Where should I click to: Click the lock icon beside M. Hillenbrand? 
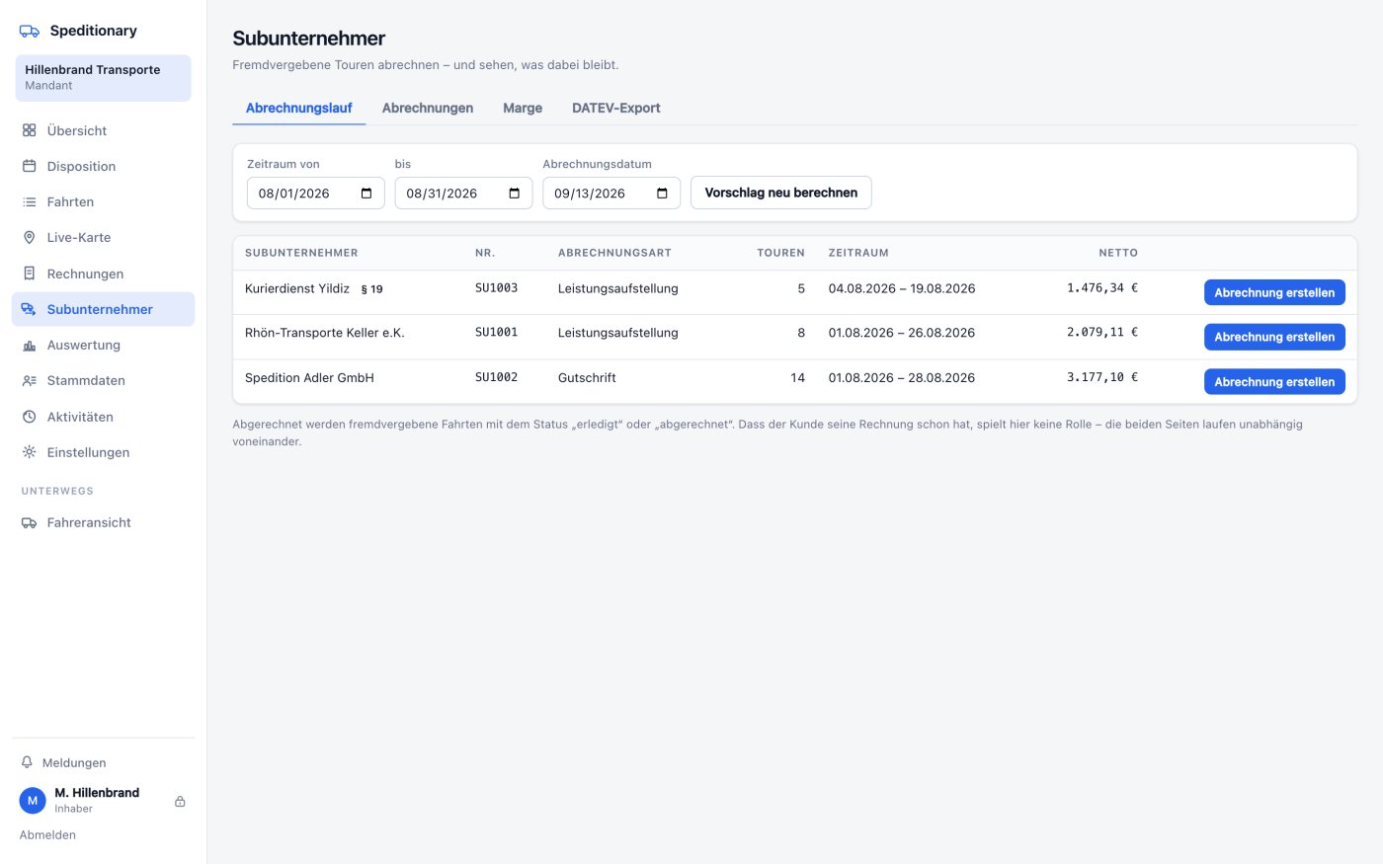point(180,801)
